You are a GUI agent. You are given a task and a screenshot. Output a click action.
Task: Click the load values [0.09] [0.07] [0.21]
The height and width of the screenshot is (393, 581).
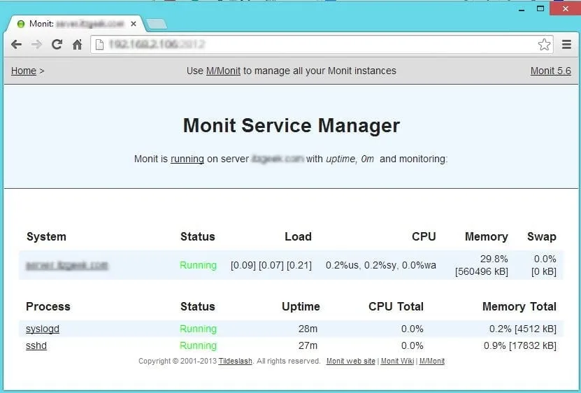pyautogui.click(x=271, y=266)
